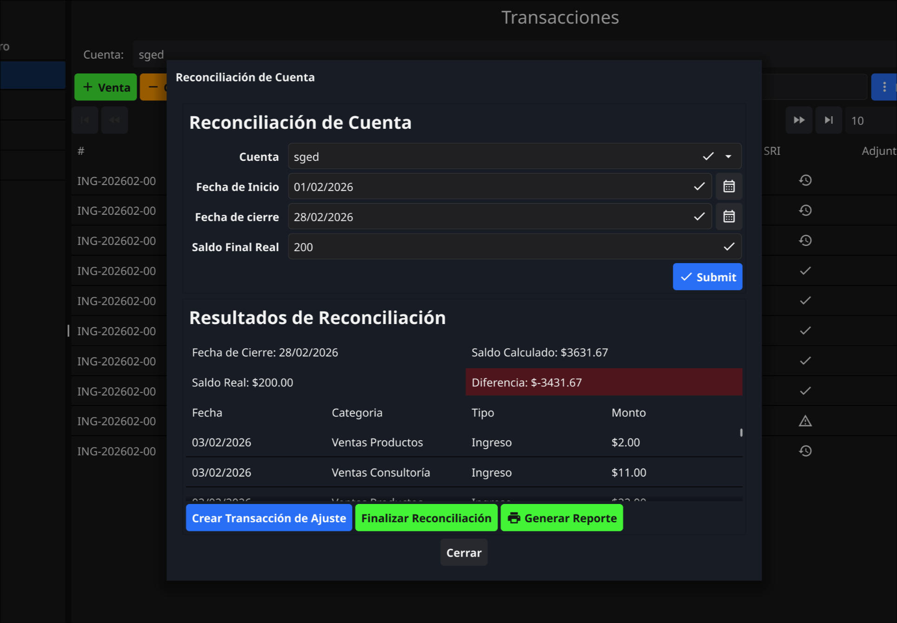
Task: Jump to the first page using the skip-back icon
Action: click(x=85, y=120)
